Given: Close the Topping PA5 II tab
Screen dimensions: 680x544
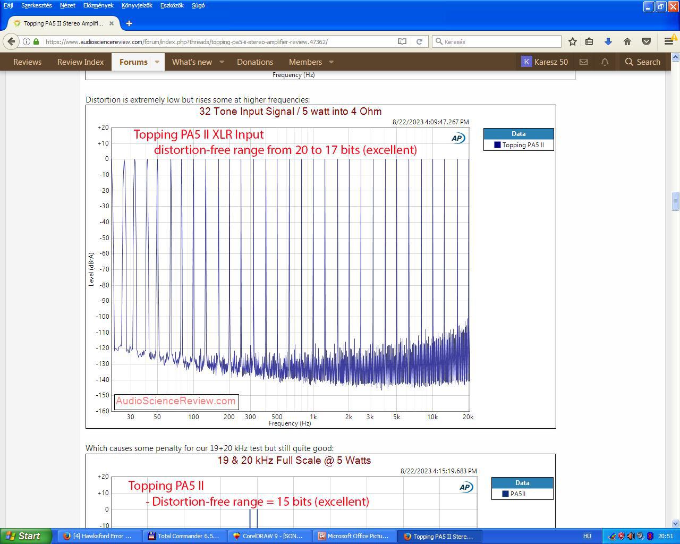Looking at the screenshot, I should click(x=112, y=23).
